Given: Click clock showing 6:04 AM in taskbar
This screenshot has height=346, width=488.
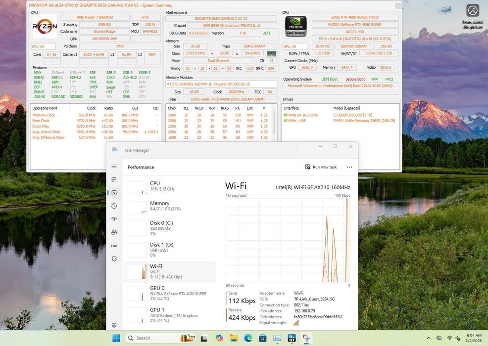Looking at the screenshot, I should coord(474,338).
